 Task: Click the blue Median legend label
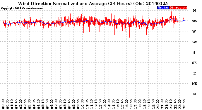point(163,8)
